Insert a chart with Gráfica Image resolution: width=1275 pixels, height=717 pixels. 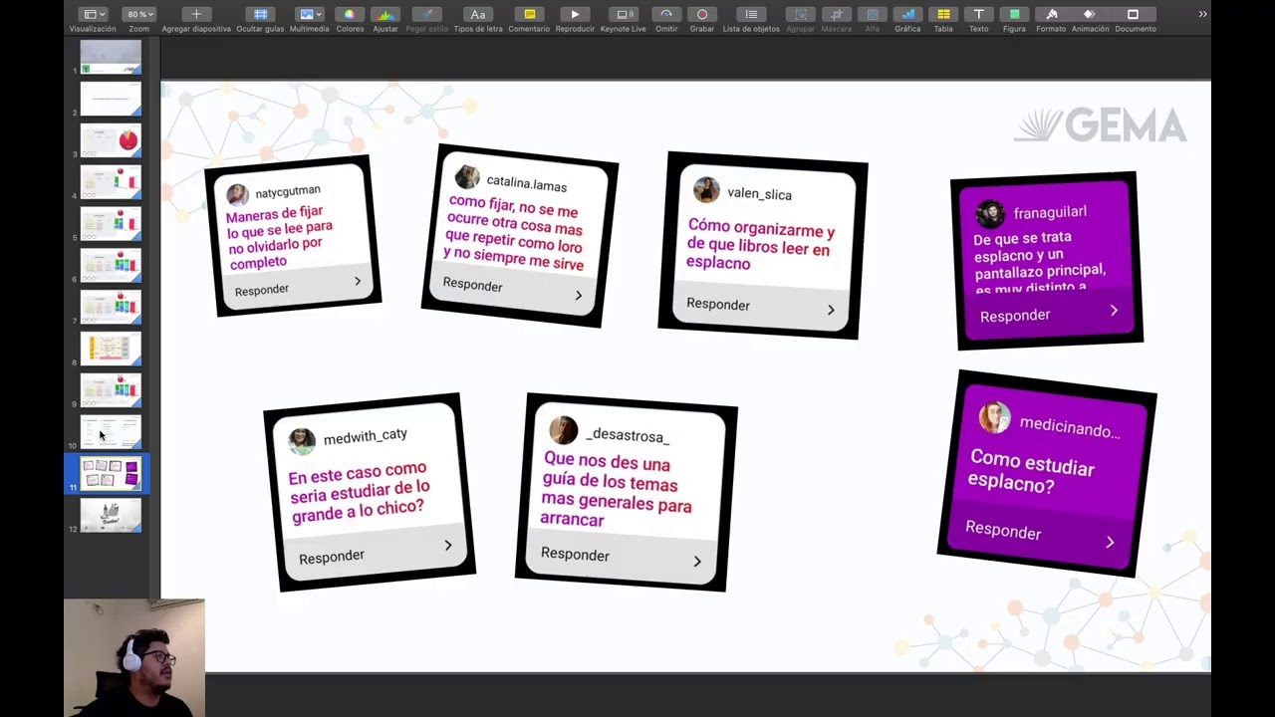(x=907, y=14)
